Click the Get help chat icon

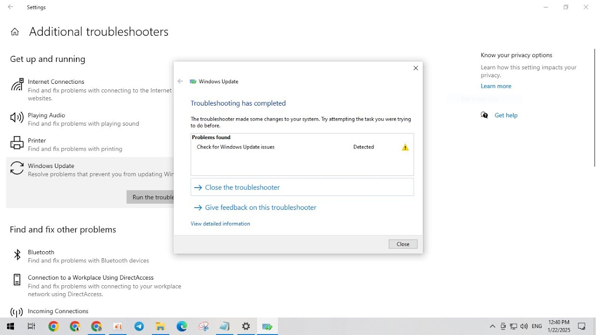click(484, 115)
